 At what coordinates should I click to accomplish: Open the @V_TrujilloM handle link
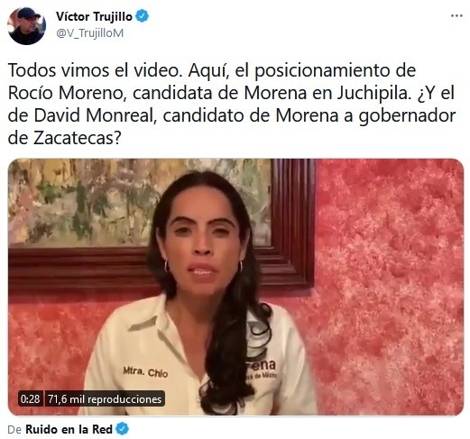pyautogui.click(x=90, y=33)
